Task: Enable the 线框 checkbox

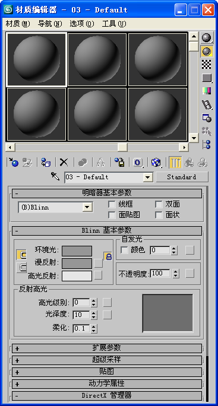Action: (112, 204)
